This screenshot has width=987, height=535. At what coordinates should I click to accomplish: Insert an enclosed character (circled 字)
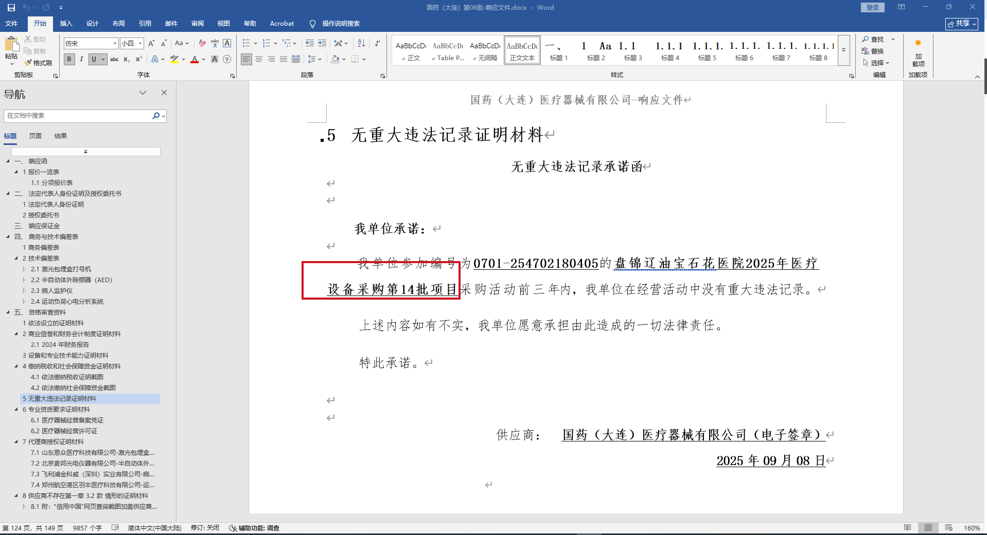click(x=227, y=59)
